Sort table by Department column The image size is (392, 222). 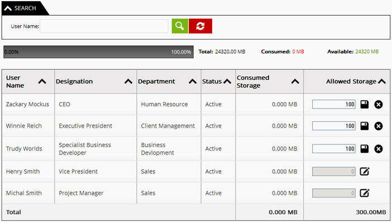tap(193, 81)
